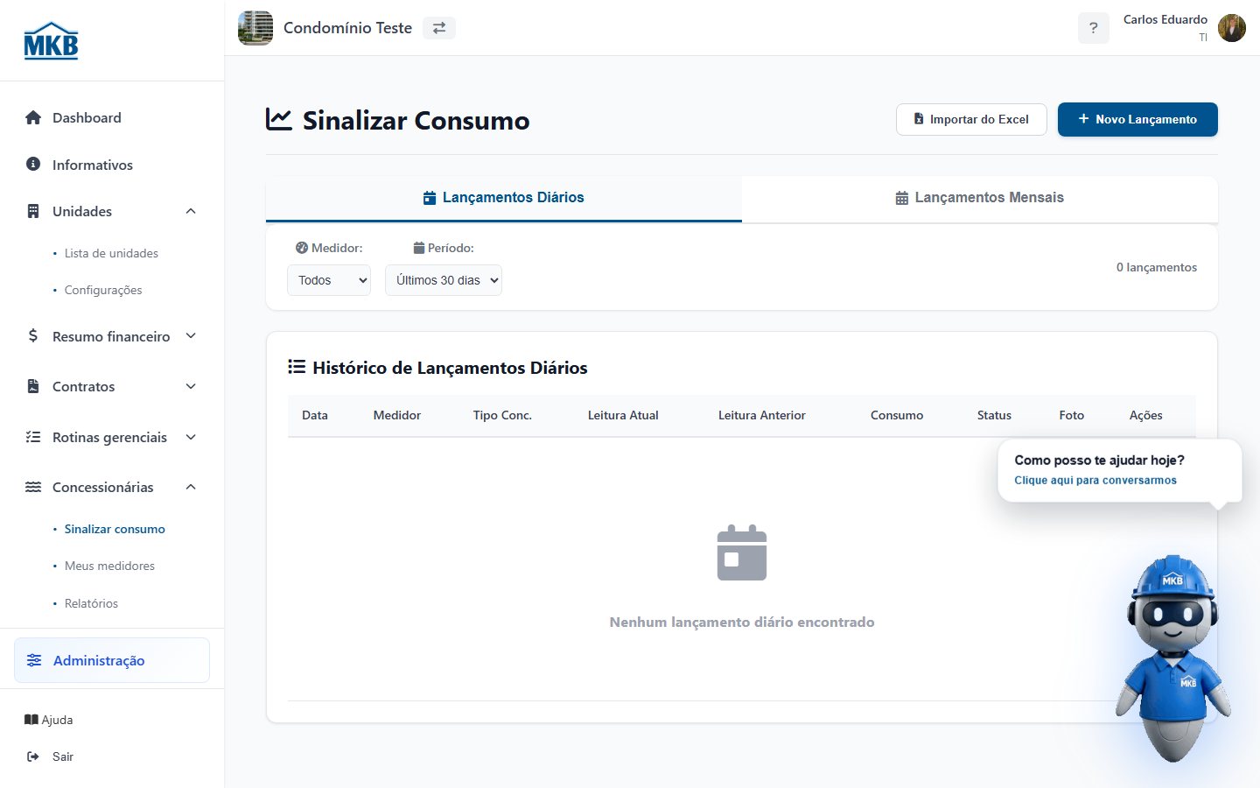The image size is (1260, 788).
Task: Select Sinalizar consumo submenu item
Action: (115, 529)
